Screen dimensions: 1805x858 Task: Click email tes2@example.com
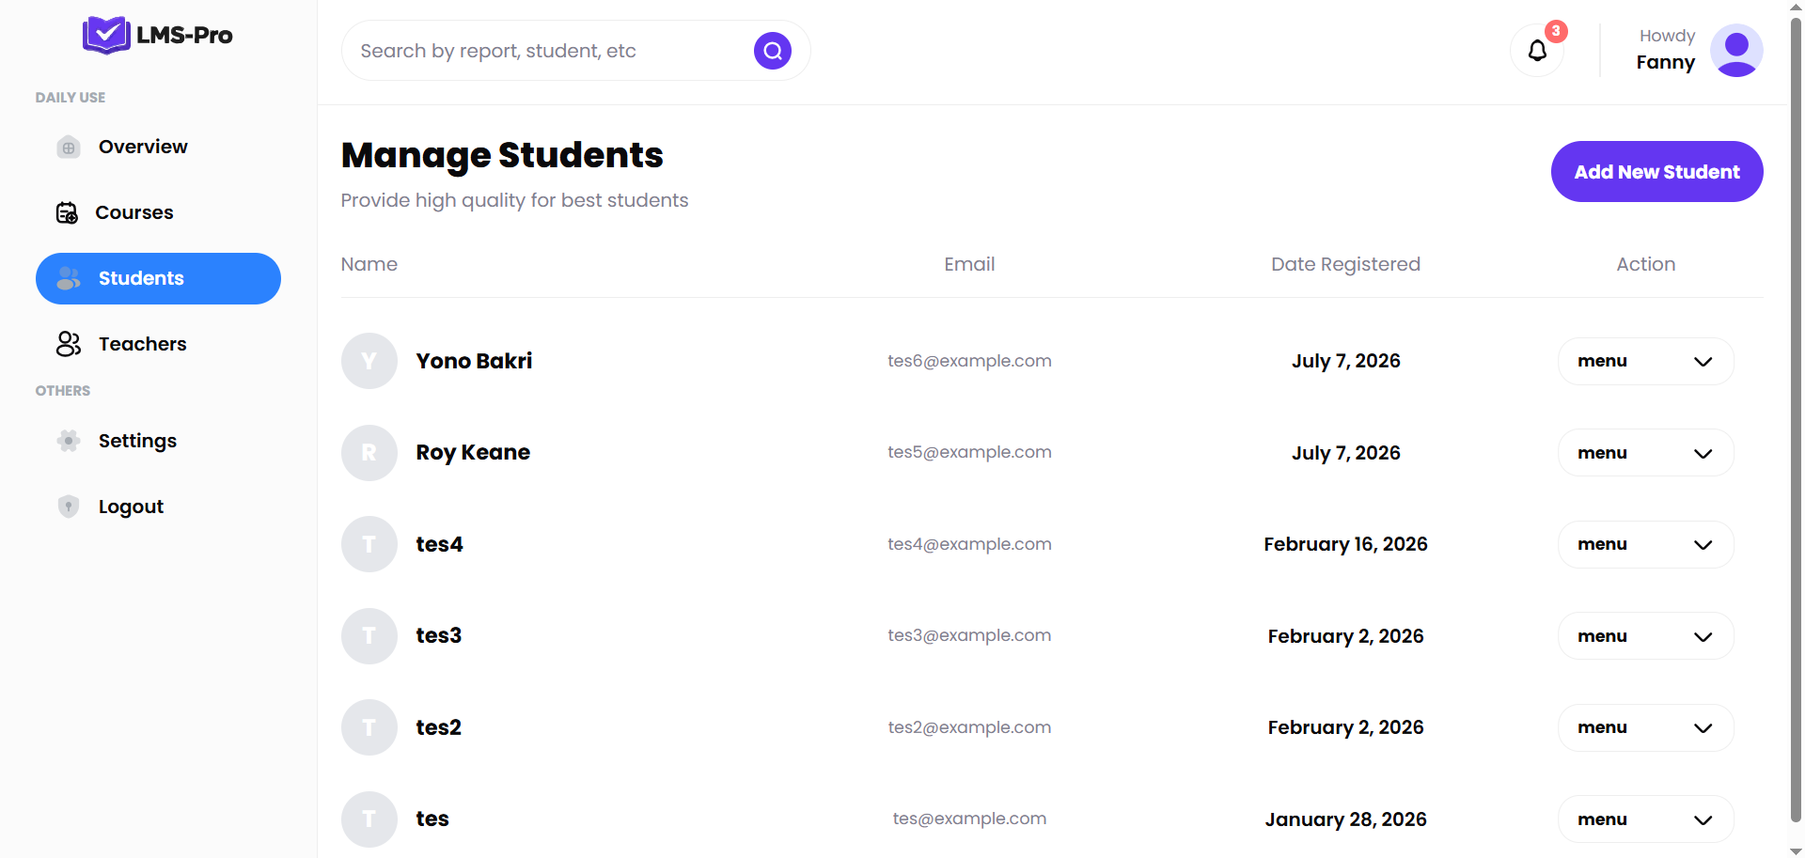[x=969, y=727]
